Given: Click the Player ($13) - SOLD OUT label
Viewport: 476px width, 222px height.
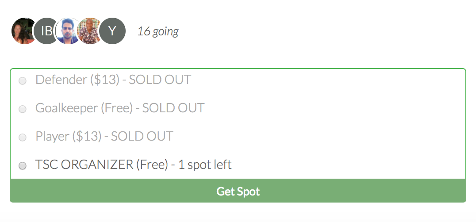Looking at the screenshot, I should (x=104, y=136).
